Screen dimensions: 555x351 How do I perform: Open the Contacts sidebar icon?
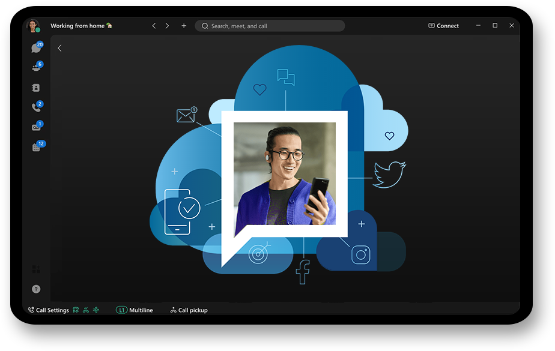click(36, 88)
